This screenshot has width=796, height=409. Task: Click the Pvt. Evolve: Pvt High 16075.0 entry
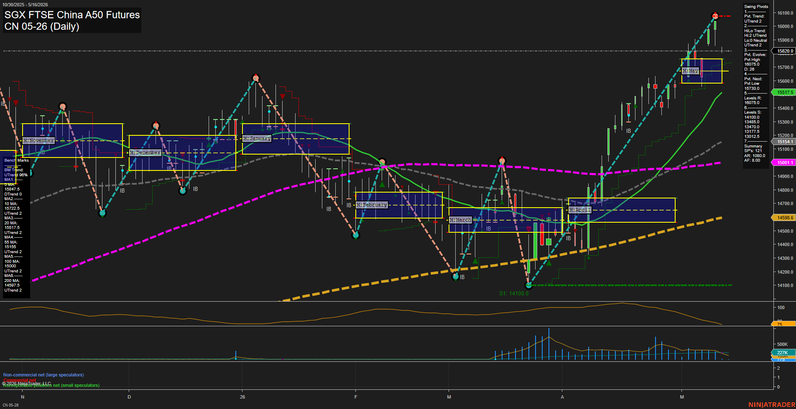(x=755, y=59)
